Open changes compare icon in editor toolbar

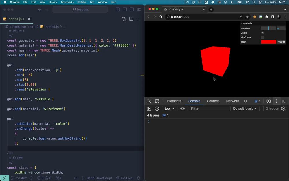pos(124,19)
